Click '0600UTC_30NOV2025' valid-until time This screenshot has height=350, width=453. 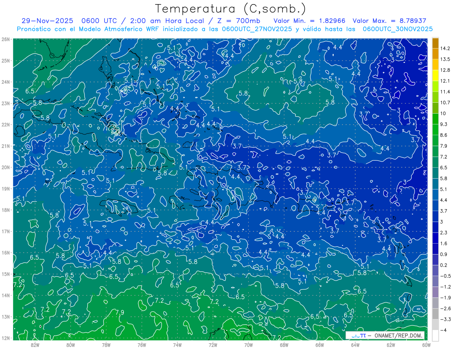click(x=398, y=29)
